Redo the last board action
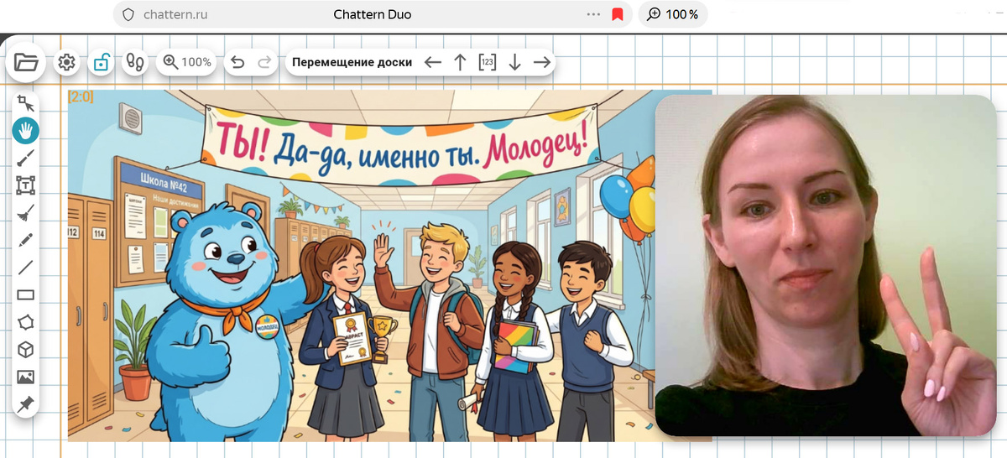The height and width of the screenshot is (458, 1007). tap(264, 62)
